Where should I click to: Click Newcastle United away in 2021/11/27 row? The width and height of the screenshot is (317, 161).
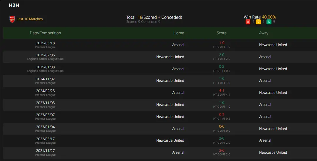pos(273,152)
